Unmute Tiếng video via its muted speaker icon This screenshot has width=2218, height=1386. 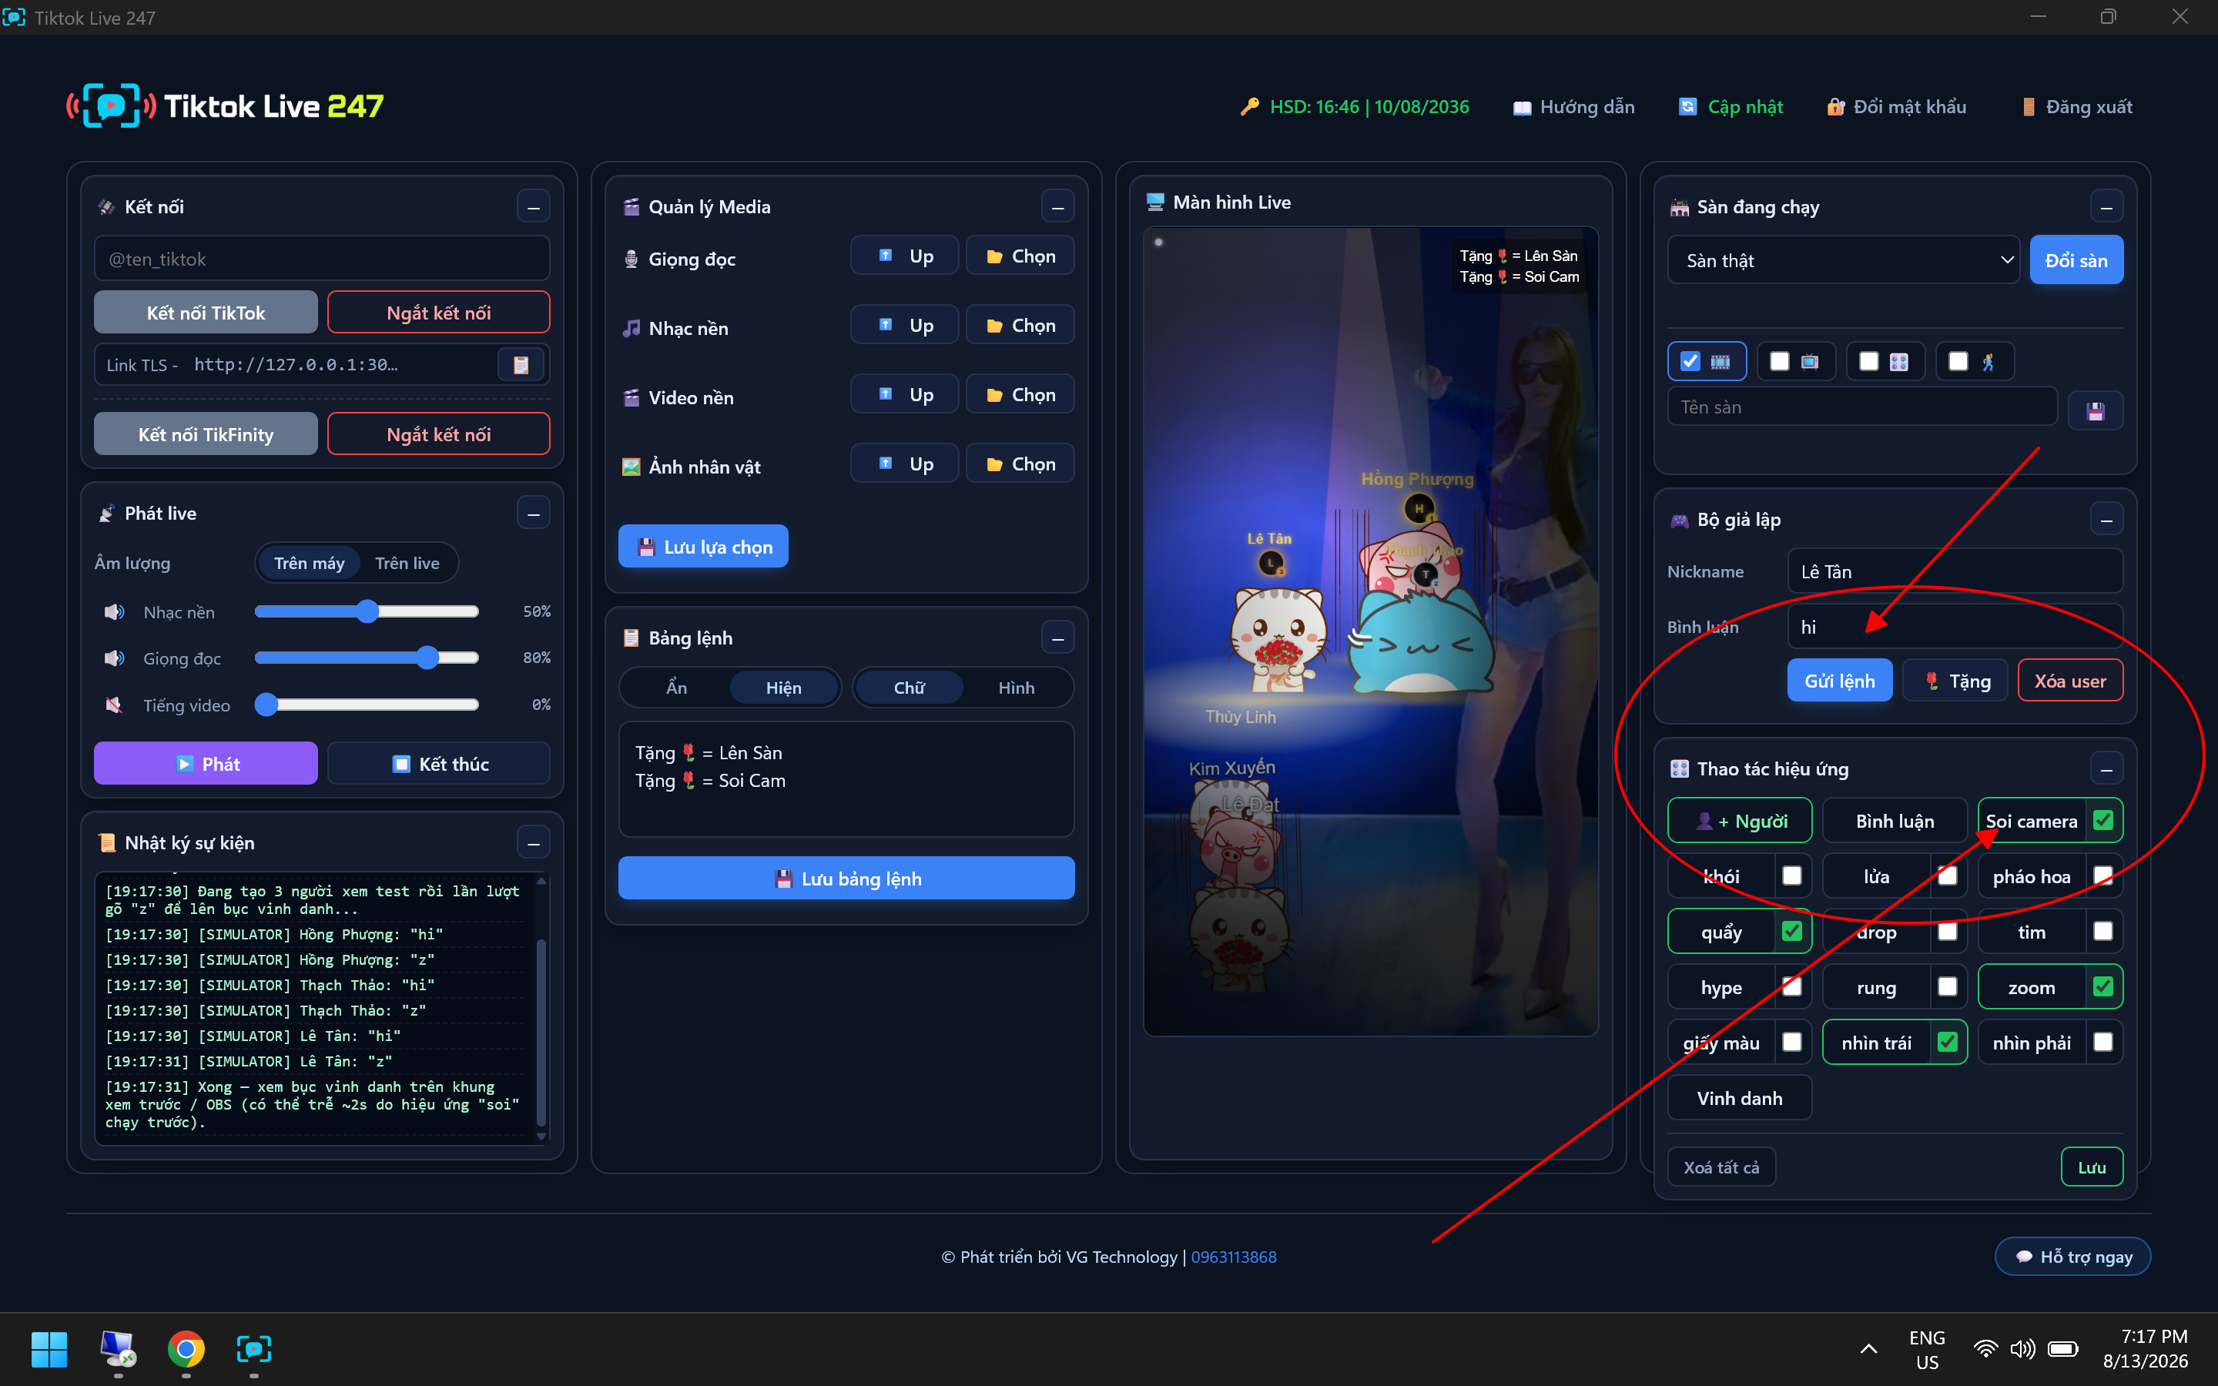(114, 705)
